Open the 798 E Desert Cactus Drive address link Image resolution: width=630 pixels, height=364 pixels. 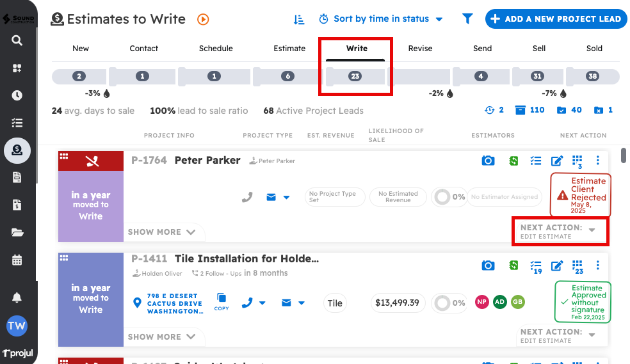[174, 303]
